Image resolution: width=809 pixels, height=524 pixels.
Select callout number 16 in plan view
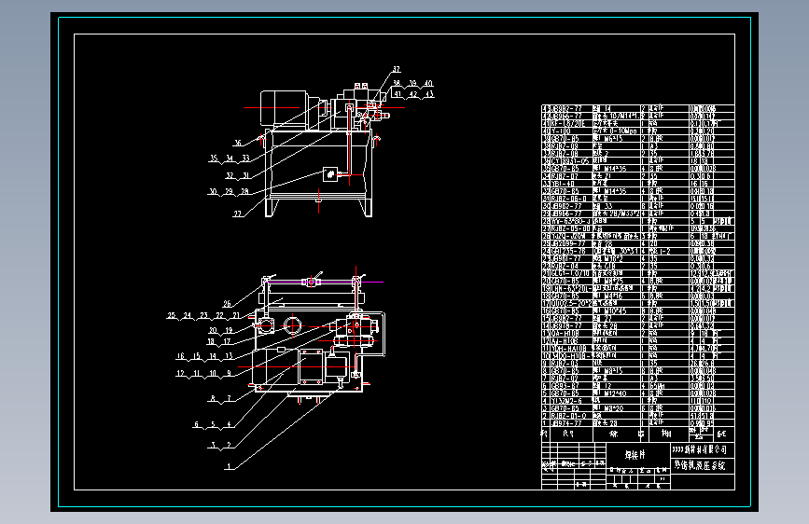(x=181, y=356)
